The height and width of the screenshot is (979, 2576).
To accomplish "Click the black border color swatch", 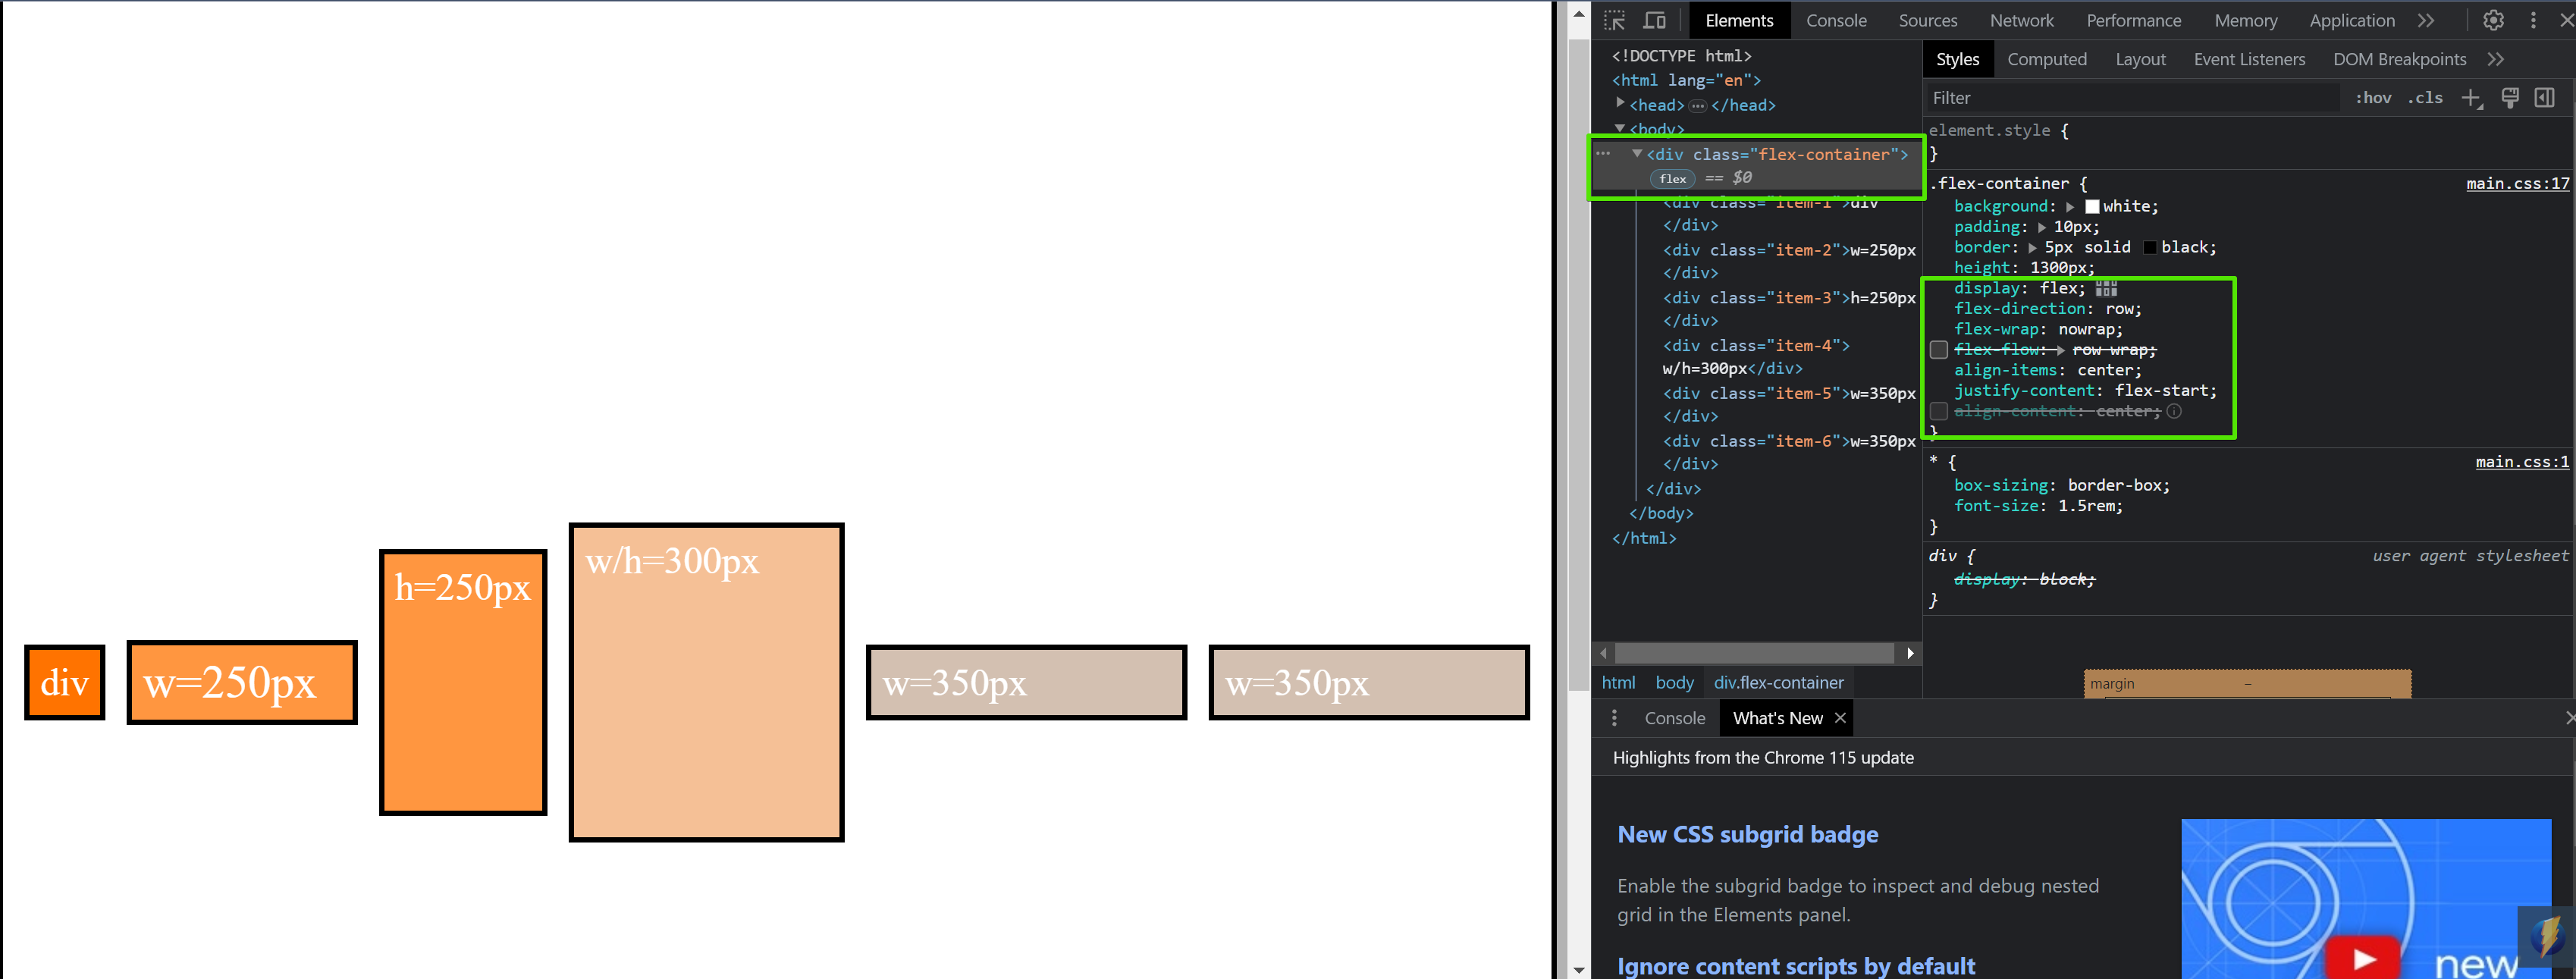I will (2149, 247).
